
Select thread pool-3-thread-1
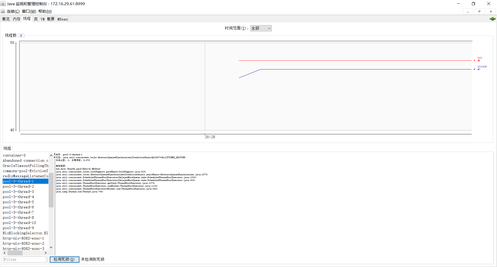(x=25, y=181)
